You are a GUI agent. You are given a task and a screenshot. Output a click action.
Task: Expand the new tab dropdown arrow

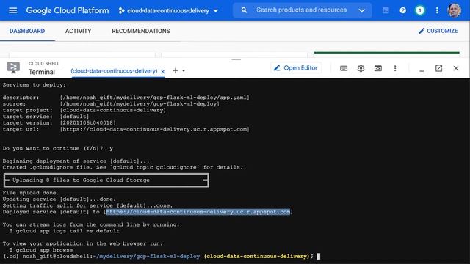(184, 71)
